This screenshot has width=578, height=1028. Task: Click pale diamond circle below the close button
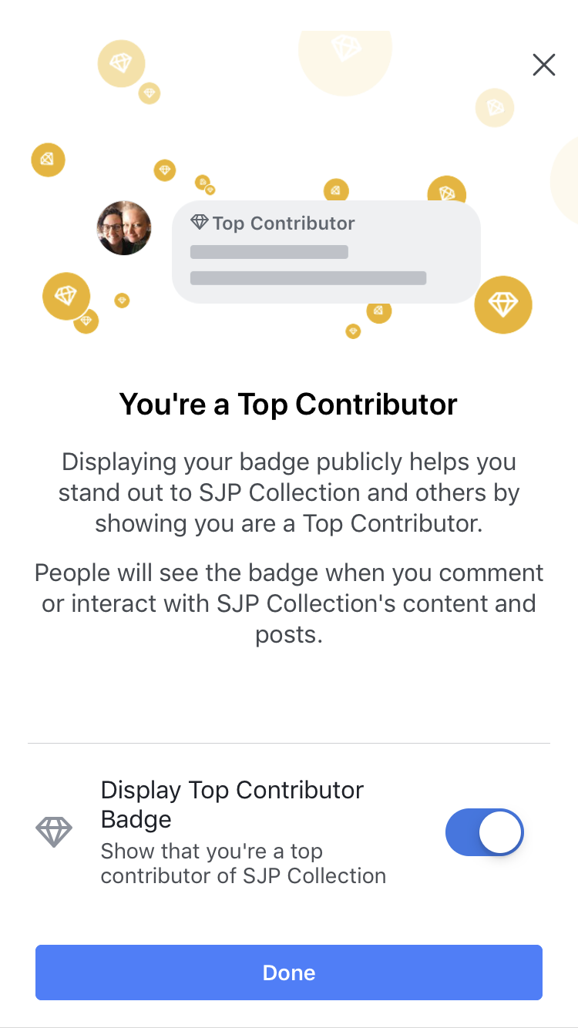495,108
